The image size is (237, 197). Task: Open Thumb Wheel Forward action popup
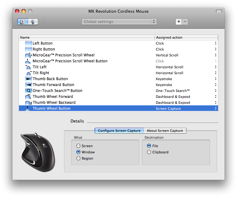coord(216,97)
